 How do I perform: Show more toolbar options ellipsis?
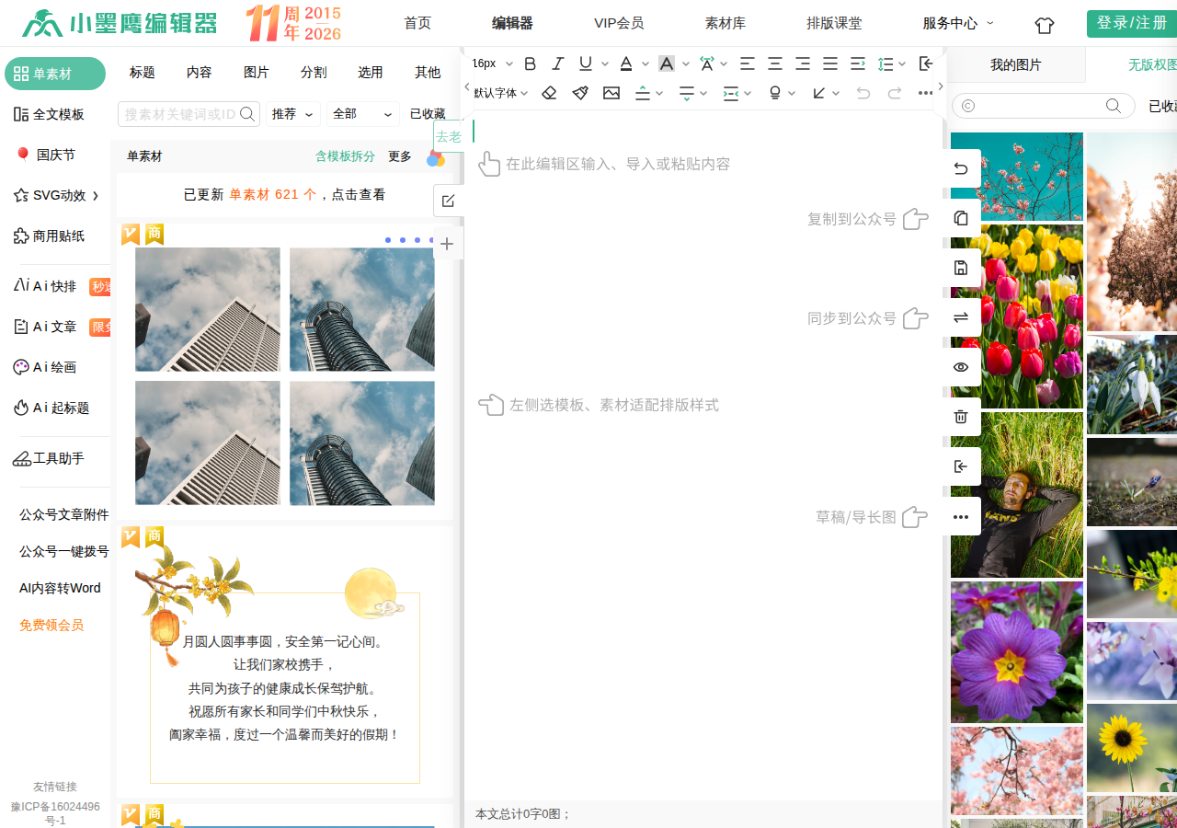(x=925, y=93)
